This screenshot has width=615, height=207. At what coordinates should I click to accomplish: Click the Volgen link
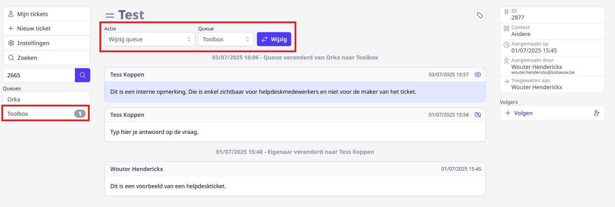[x=523, y=113]
